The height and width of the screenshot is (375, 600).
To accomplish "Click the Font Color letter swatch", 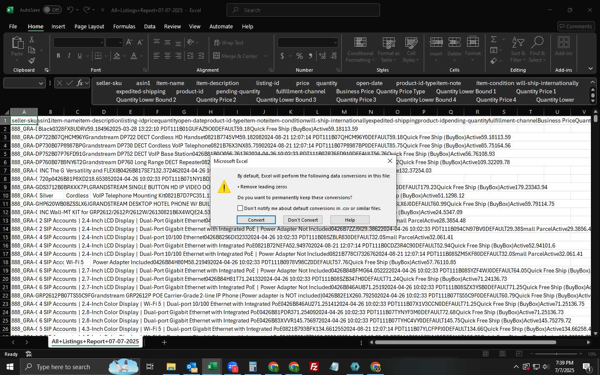I will (134, 56).
